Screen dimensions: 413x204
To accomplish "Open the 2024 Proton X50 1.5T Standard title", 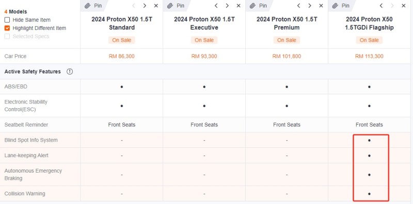I will coord(122,23).
